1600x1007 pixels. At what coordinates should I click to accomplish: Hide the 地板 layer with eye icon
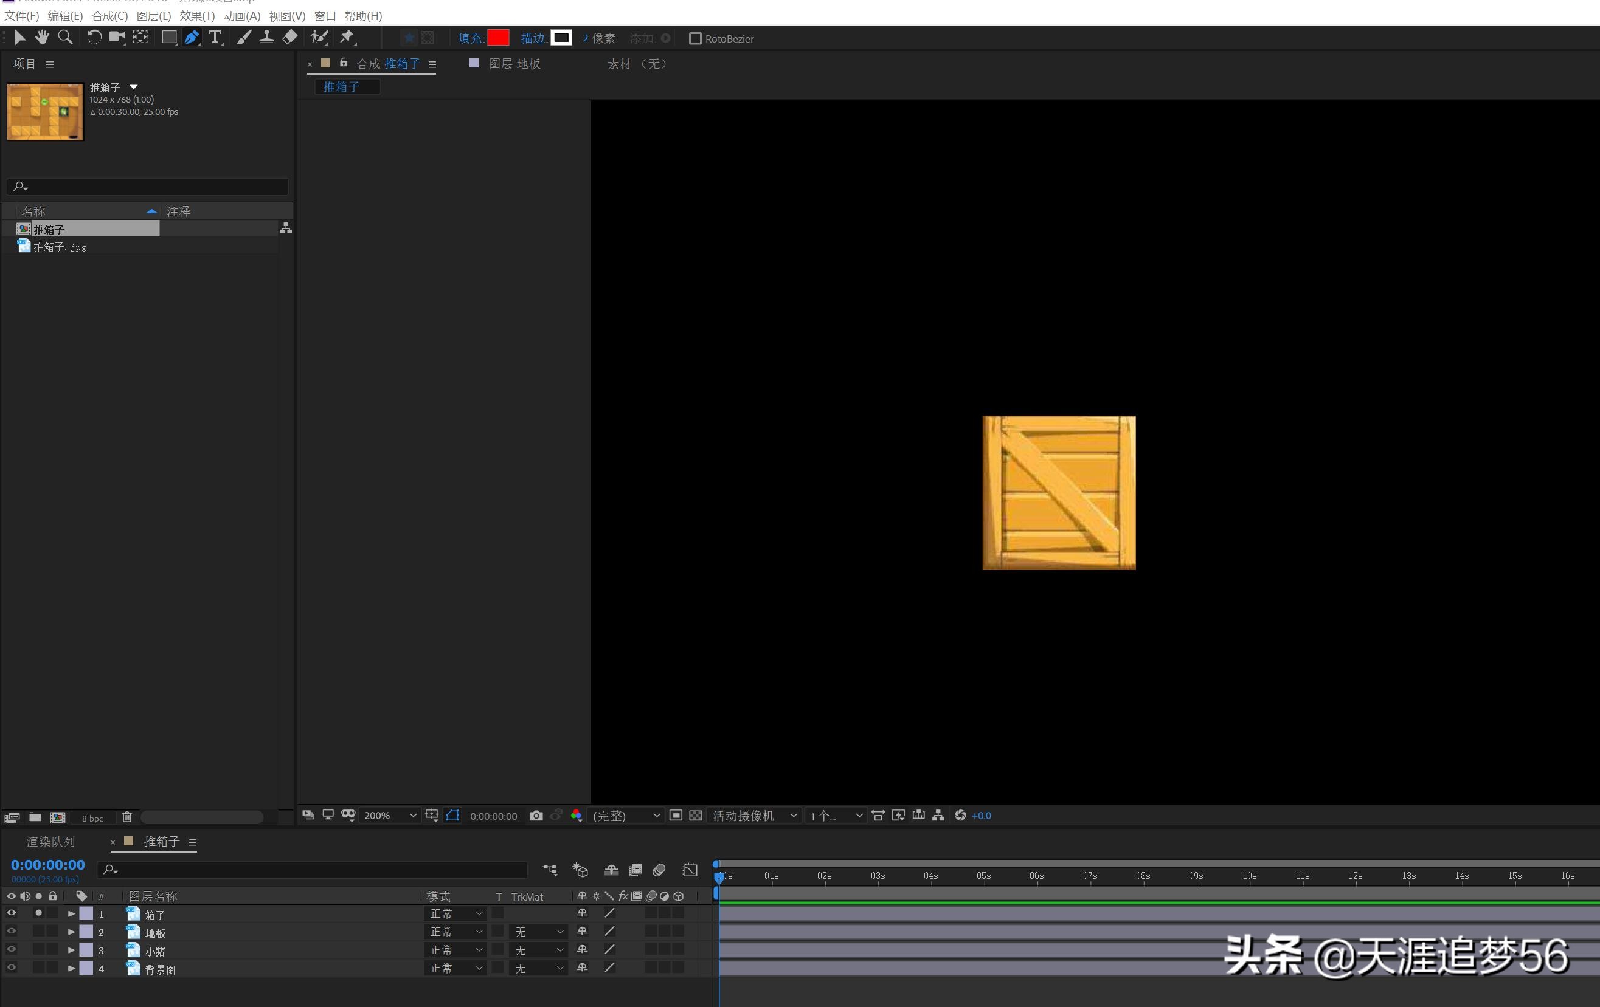[12, 931]
